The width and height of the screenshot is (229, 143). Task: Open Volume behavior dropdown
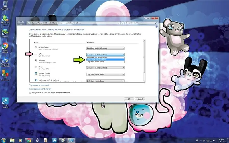tap(105, 68)
